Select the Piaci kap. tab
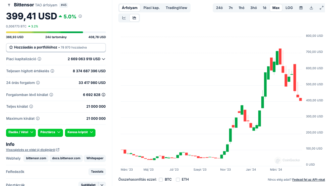Screen dimensions: 335x186 (x=151, y=8)
